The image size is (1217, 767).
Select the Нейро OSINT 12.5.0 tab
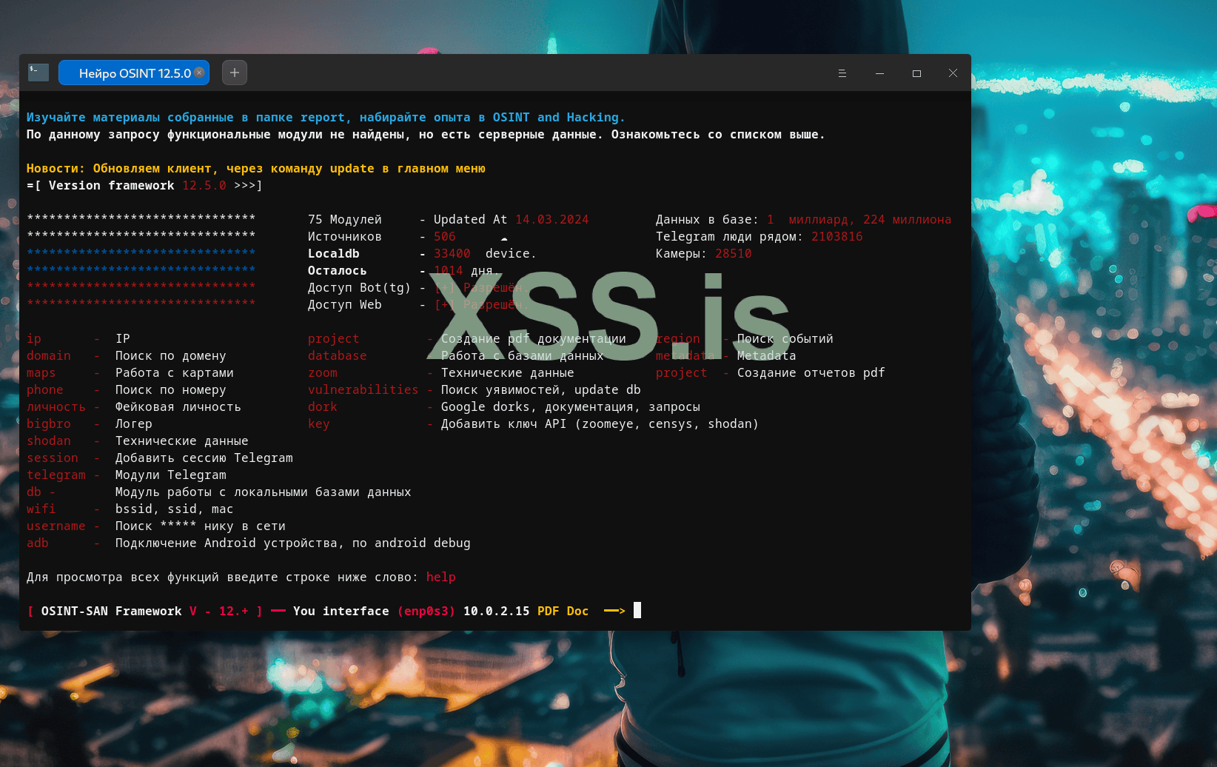[x=134, y=73]
